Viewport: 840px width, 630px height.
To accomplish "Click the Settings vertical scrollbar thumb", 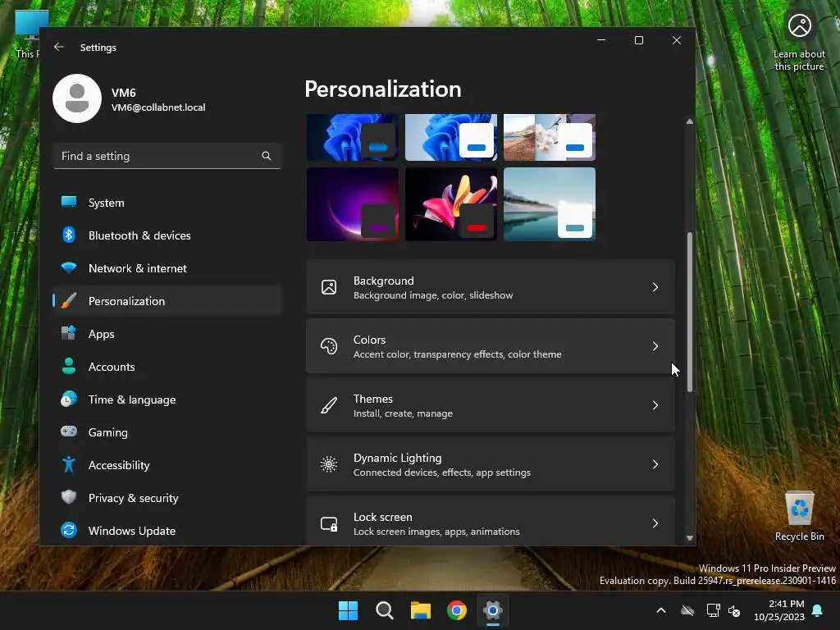I will pos(689,312).
